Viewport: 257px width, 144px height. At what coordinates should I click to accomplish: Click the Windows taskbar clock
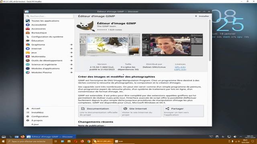(245, 141)
